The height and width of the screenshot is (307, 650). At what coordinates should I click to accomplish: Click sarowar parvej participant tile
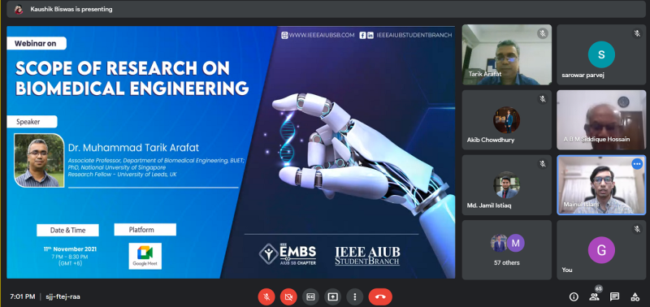(601, 54)
